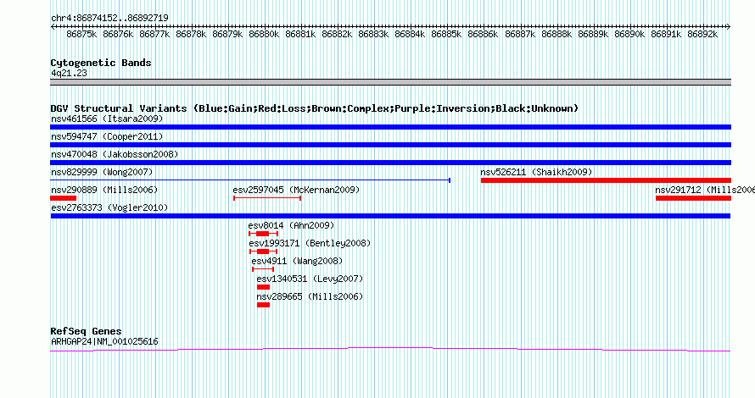The height and width of the screenshot is (398, 755).
Task: Click the Cytogenetic Bands track title
Action: [101, 63]
